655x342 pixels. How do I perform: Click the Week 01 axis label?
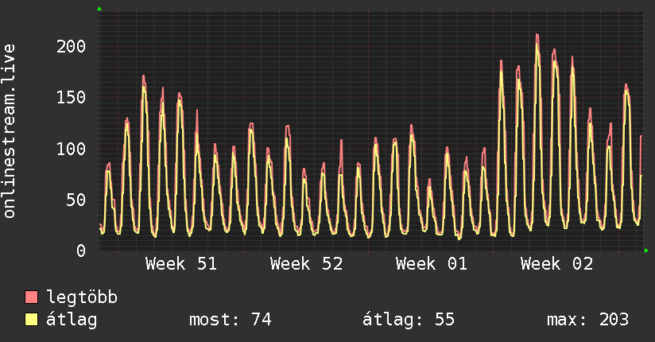tap(432, 264)
